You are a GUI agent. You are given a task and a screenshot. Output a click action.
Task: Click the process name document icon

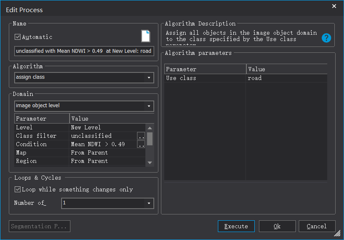point(145,36)
